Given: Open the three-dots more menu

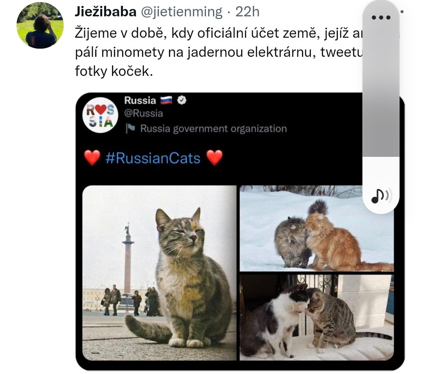Looking at the screenshot, I should tap(381, 18).
